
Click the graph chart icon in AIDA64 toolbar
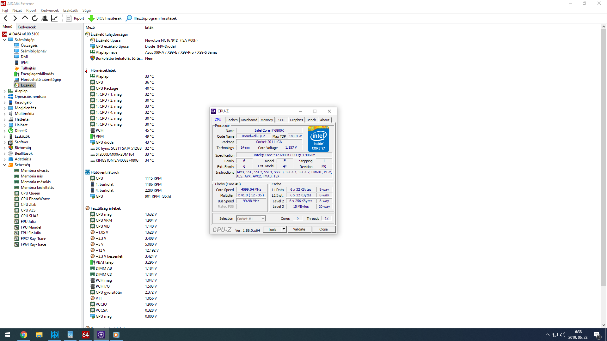[x=54, y=18]
